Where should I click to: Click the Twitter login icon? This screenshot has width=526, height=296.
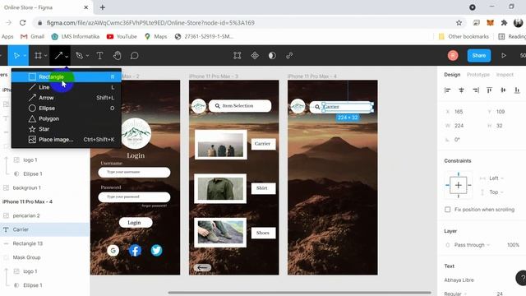click(156, 250)
